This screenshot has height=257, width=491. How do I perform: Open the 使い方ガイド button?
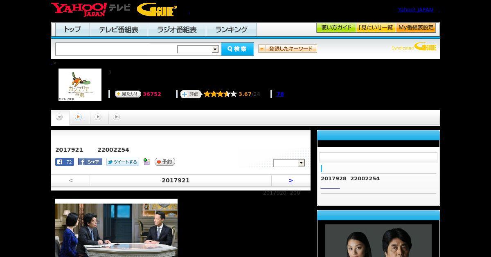[336, 28]
